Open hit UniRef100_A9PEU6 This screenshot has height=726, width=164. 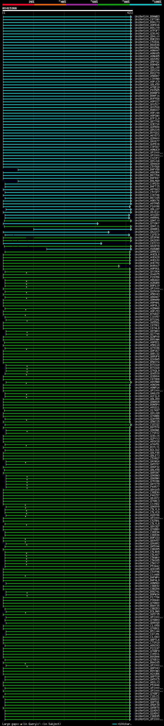tap(147, 25)
